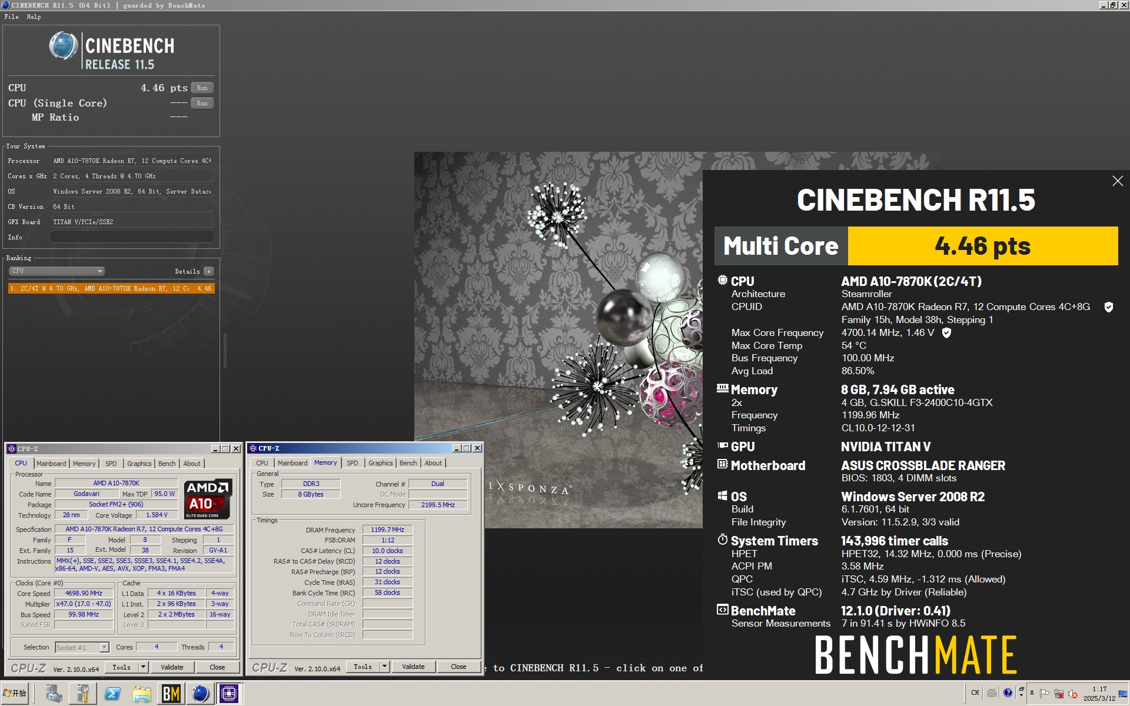Switch to CPU tab in right CPU-Z window
Viewport: 1130px width, 706px height.
coord(262,463)
